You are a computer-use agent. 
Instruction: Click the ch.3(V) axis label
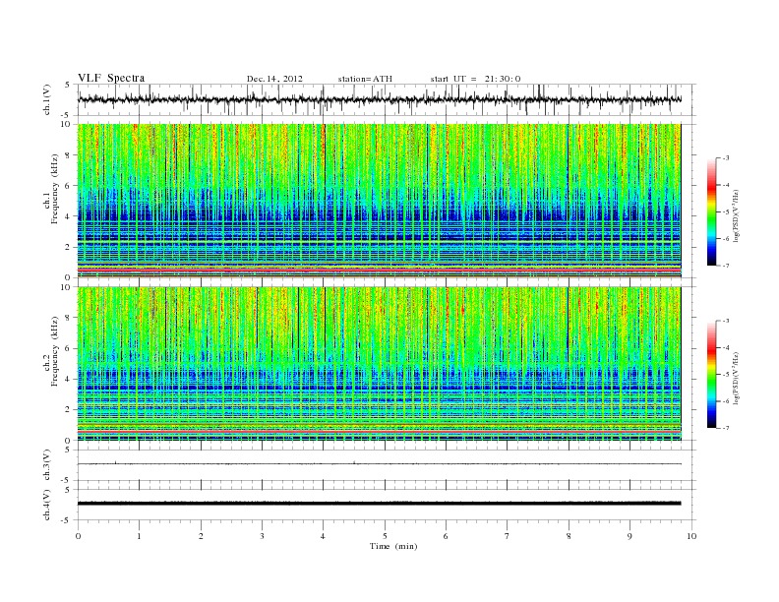(47, 465)
